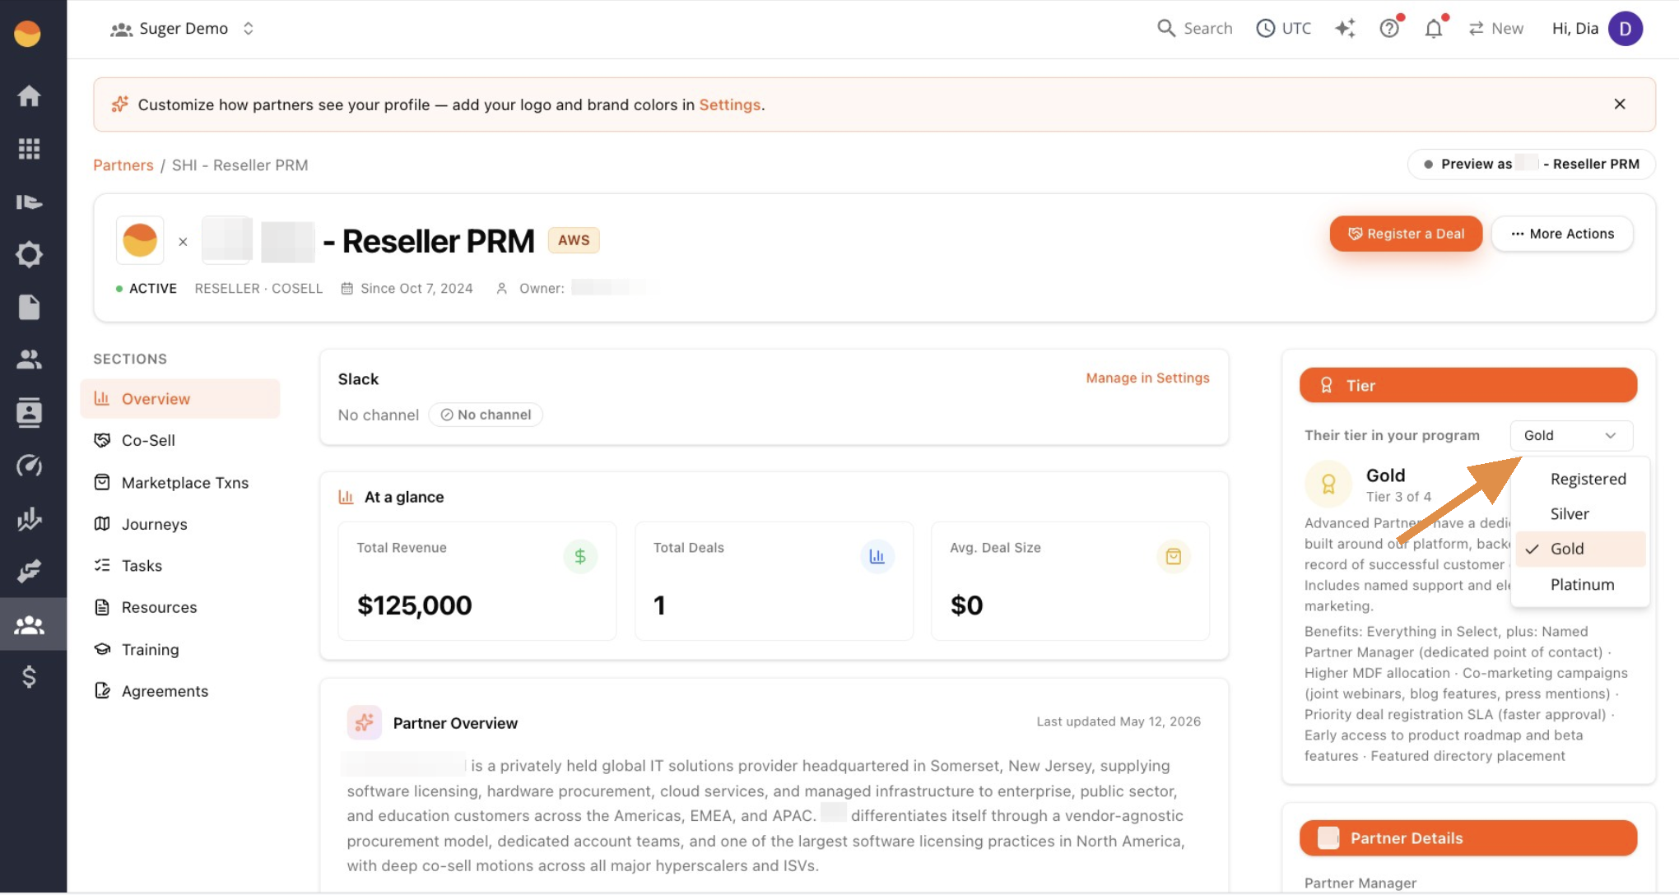Open the AI sparkle icon in top bar
Screen dimensions: 1679x895
click(1345, 29)
